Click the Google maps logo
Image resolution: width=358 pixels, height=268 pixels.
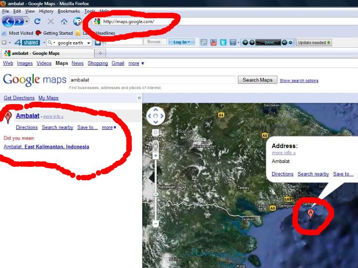pos(34,80)
